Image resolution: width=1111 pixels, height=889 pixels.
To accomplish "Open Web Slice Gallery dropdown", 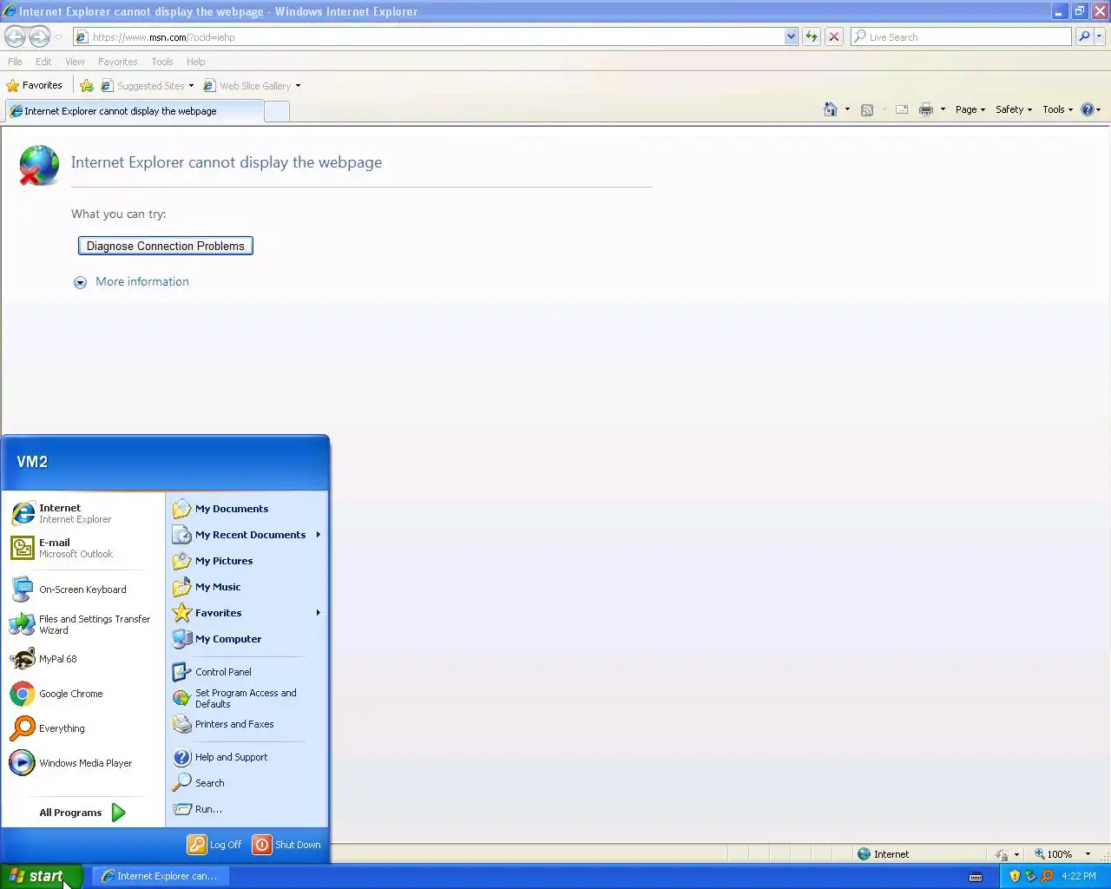I will (298, 86).
